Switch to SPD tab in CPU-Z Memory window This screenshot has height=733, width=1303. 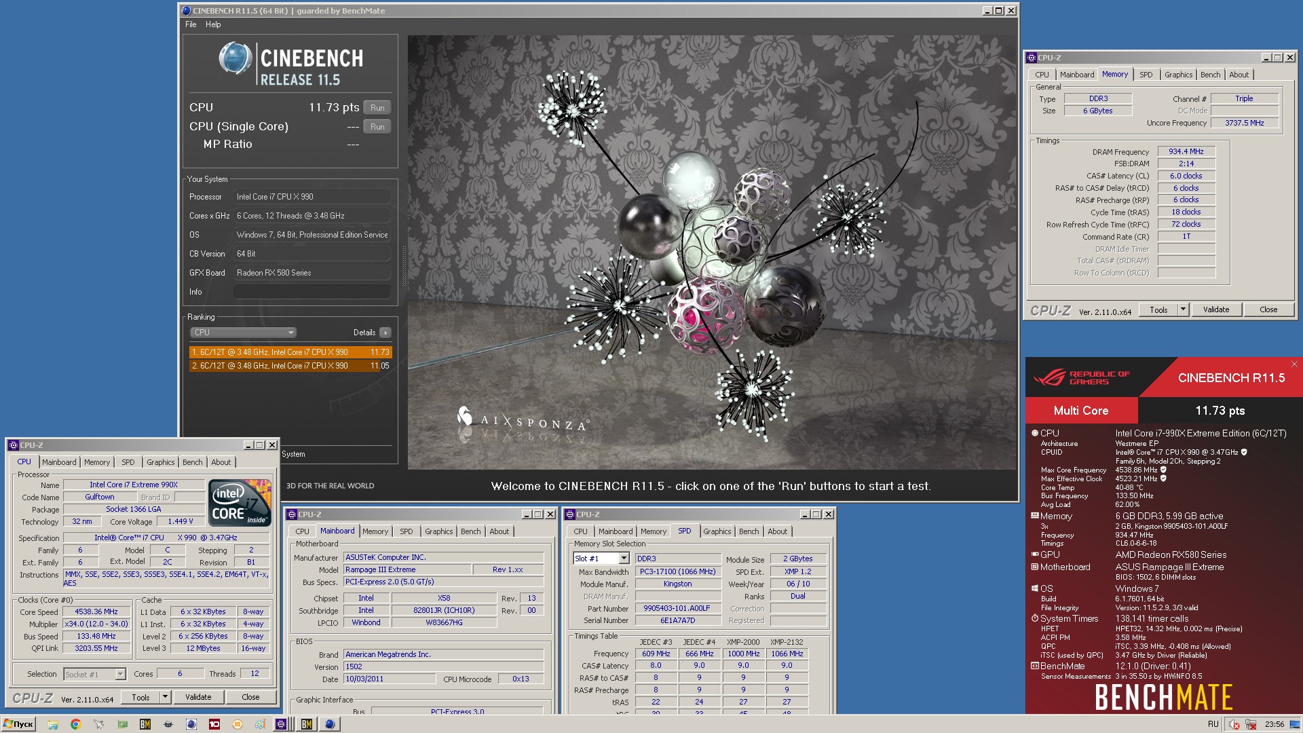[1146, 75]
